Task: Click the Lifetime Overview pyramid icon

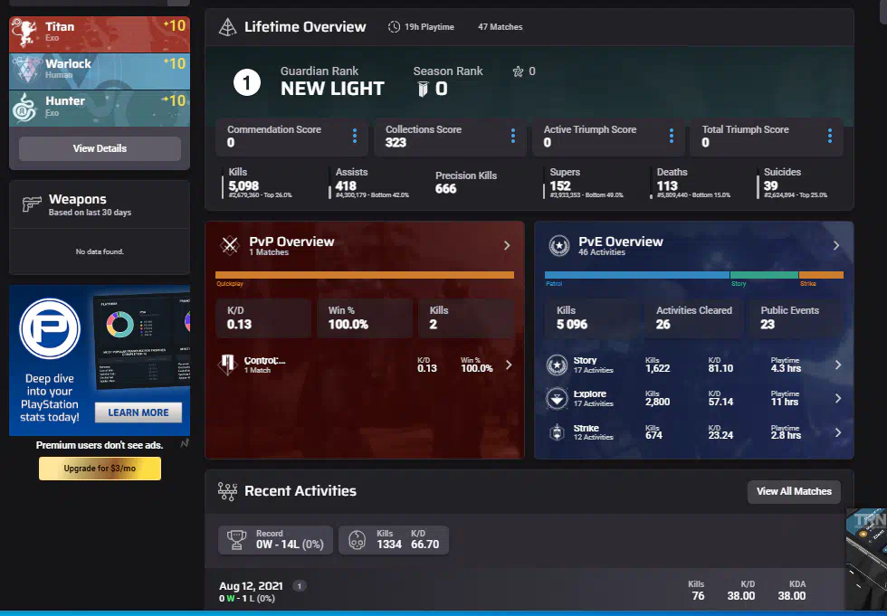Action: tap(228, 27)
